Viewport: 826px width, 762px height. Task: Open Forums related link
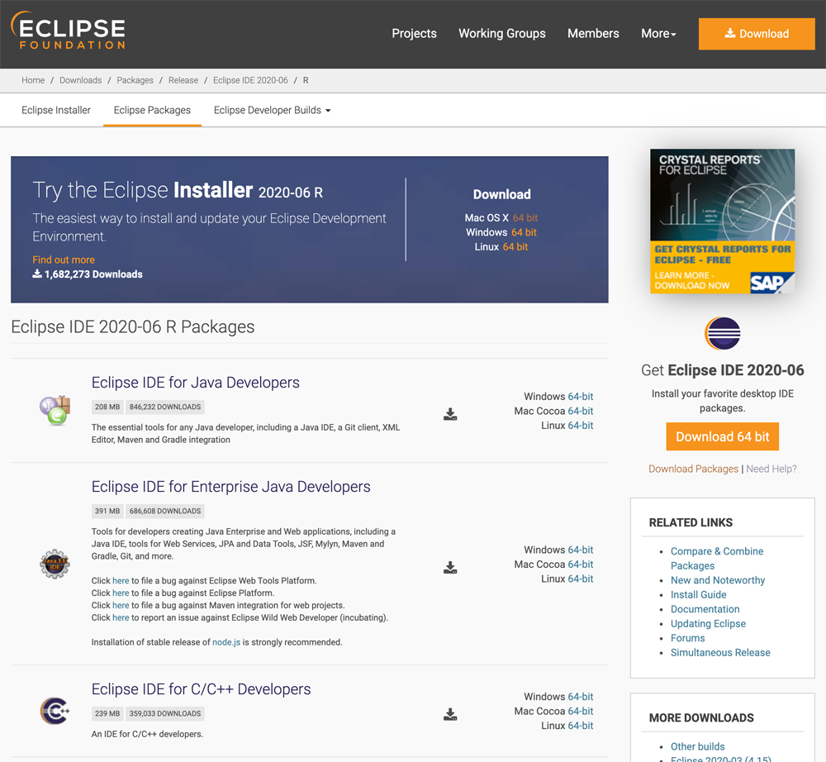click(x=687, y=638)
